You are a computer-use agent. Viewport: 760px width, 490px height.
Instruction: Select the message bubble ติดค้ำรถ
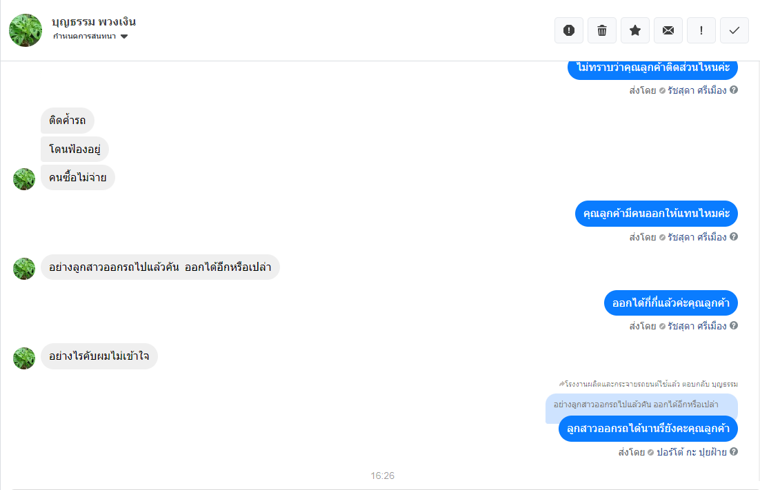[x=68, y=120]
